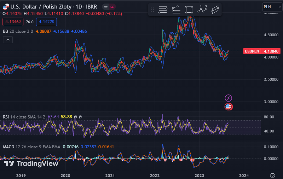Select the horizontal lines drawing tool
The width and height of the screenshot is (283, 179).
[163, 10]
